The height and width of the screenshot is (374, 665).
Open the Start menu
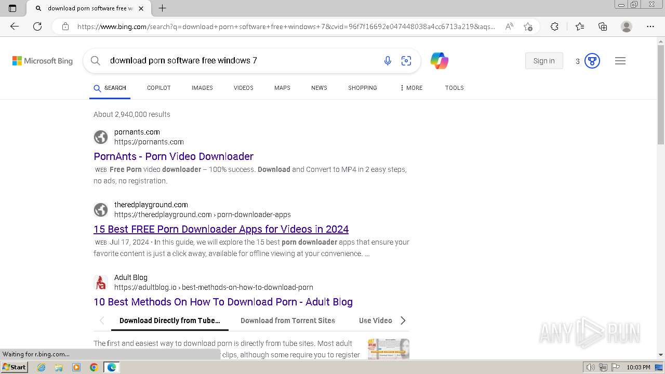[x=14, y=367]
